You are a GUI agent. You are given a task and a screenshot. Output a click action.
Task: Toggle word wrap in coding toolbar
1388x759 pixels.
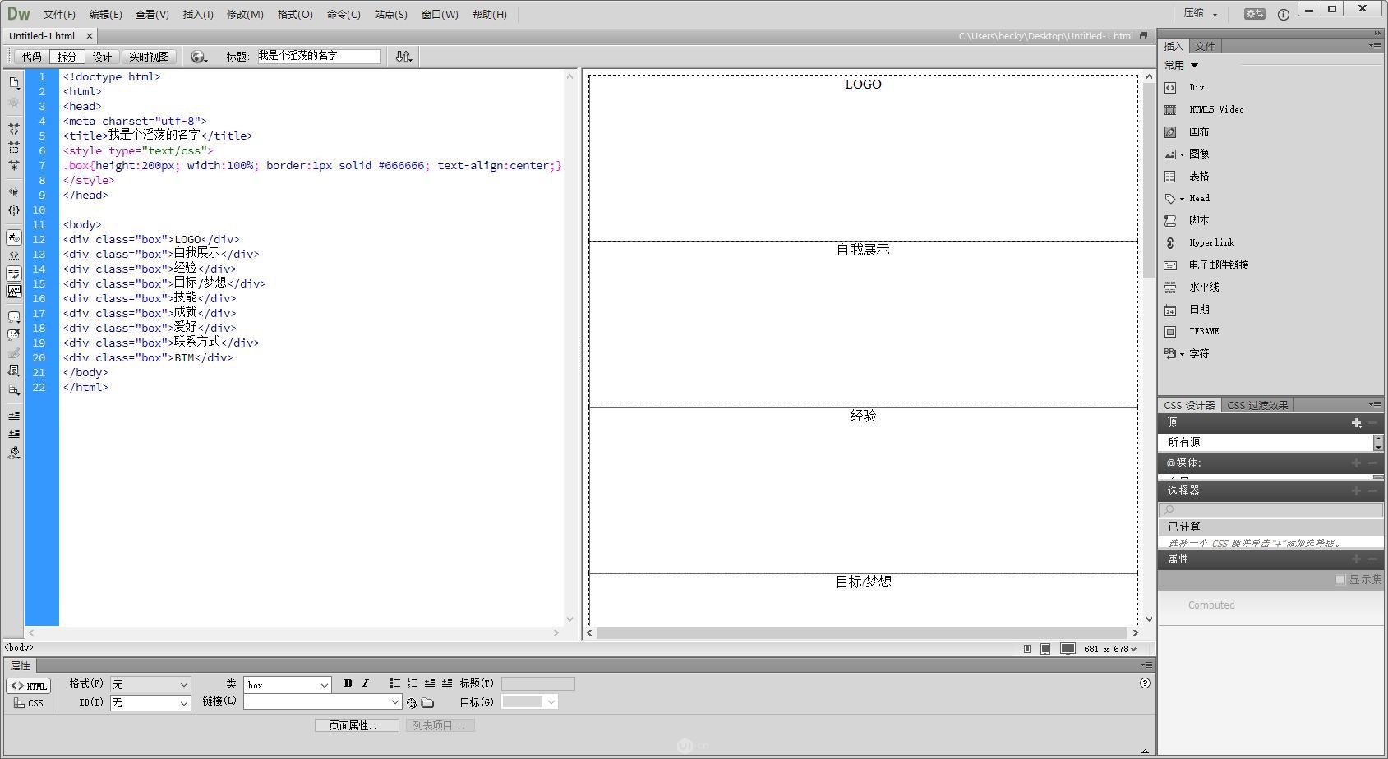14,273
